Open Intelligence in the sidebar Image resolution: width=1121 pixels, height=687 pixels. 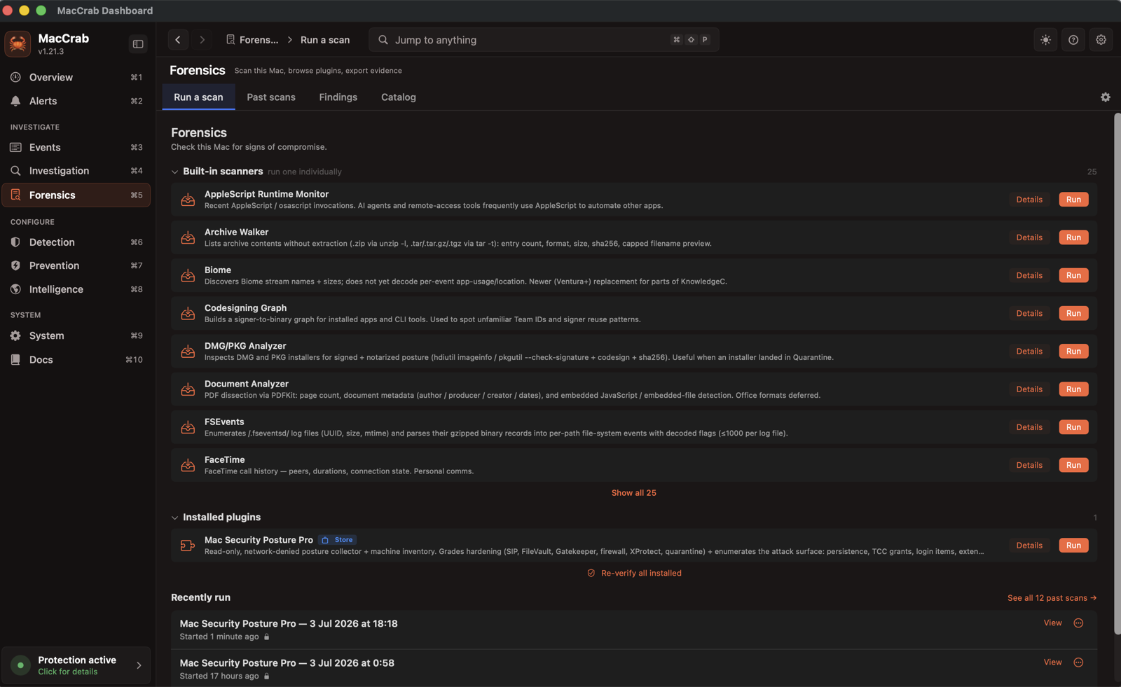(x=76, y=289)
